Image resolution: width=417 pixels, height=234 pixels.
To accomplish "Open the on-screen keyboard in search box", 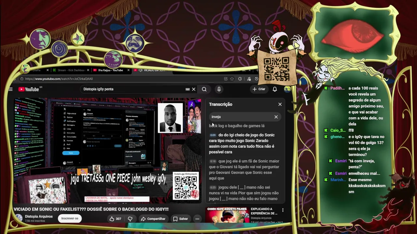I will click(x=187, y=89).
